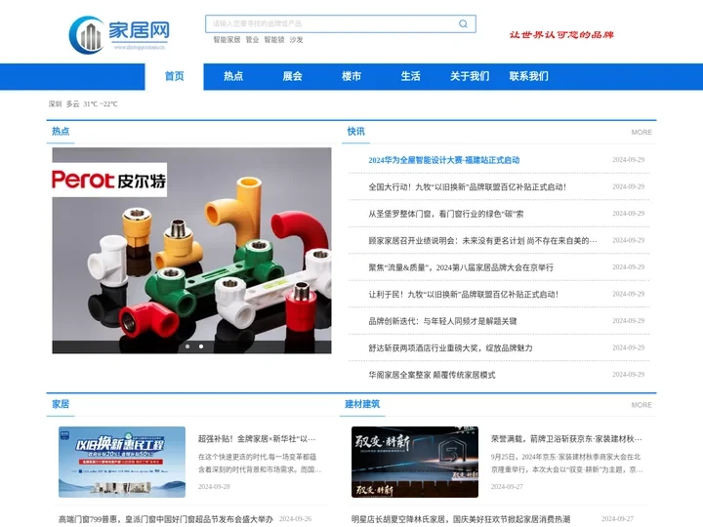Viewport: 703px width, 527px height.
Task: Open 超强补贴 金牌家居×新华社 article title
Action: pos(257,439)
